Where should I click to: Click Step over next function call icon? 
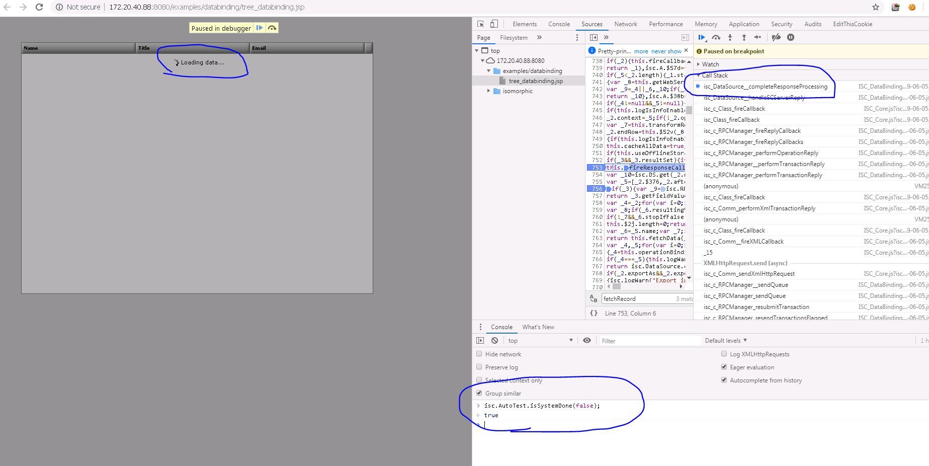point(716,37)
